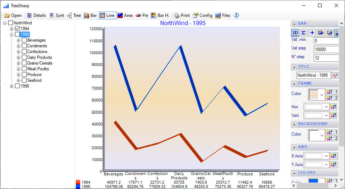Show the Details view
The image size is (345, 189).
(x=37, y=15)
